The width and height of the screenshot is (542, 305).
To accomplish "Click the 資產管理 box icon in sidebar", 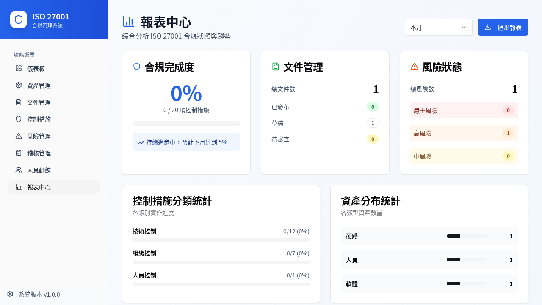I will tap(19, 85).
